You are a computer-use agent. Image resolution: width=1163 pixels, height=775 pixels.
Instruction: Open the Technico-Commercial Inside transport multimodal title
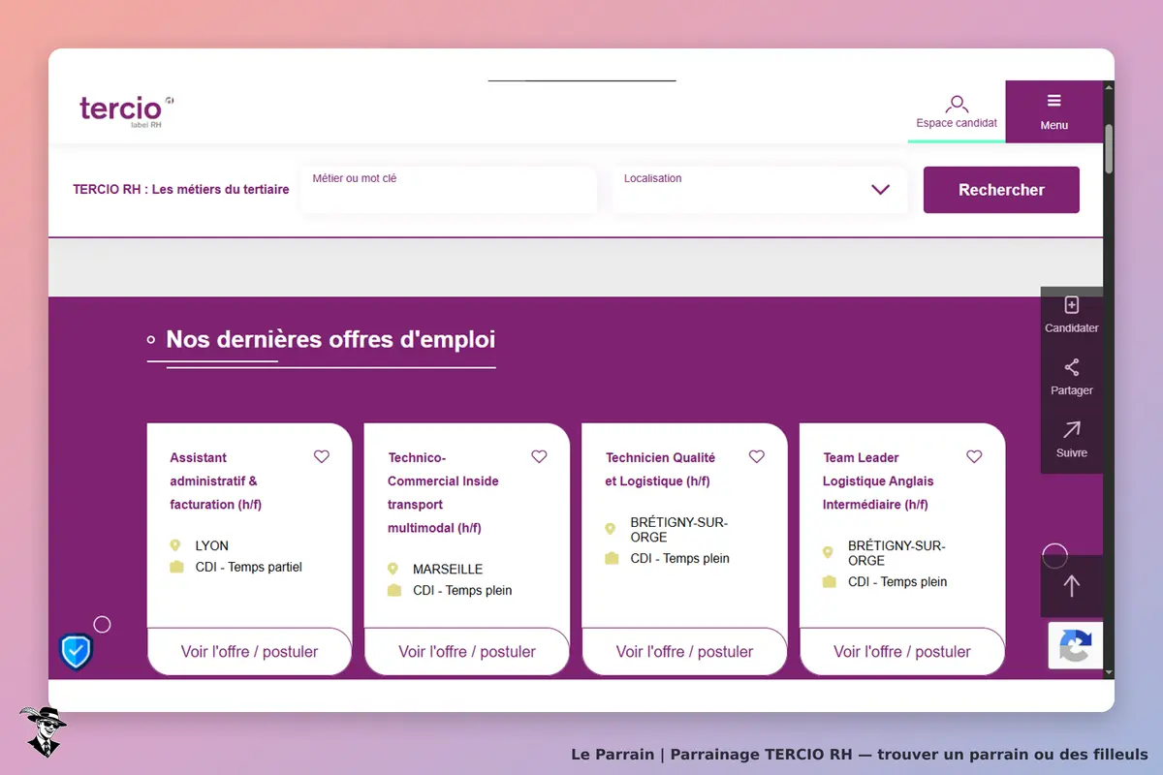pyautogui.click(x=443, y=492)
